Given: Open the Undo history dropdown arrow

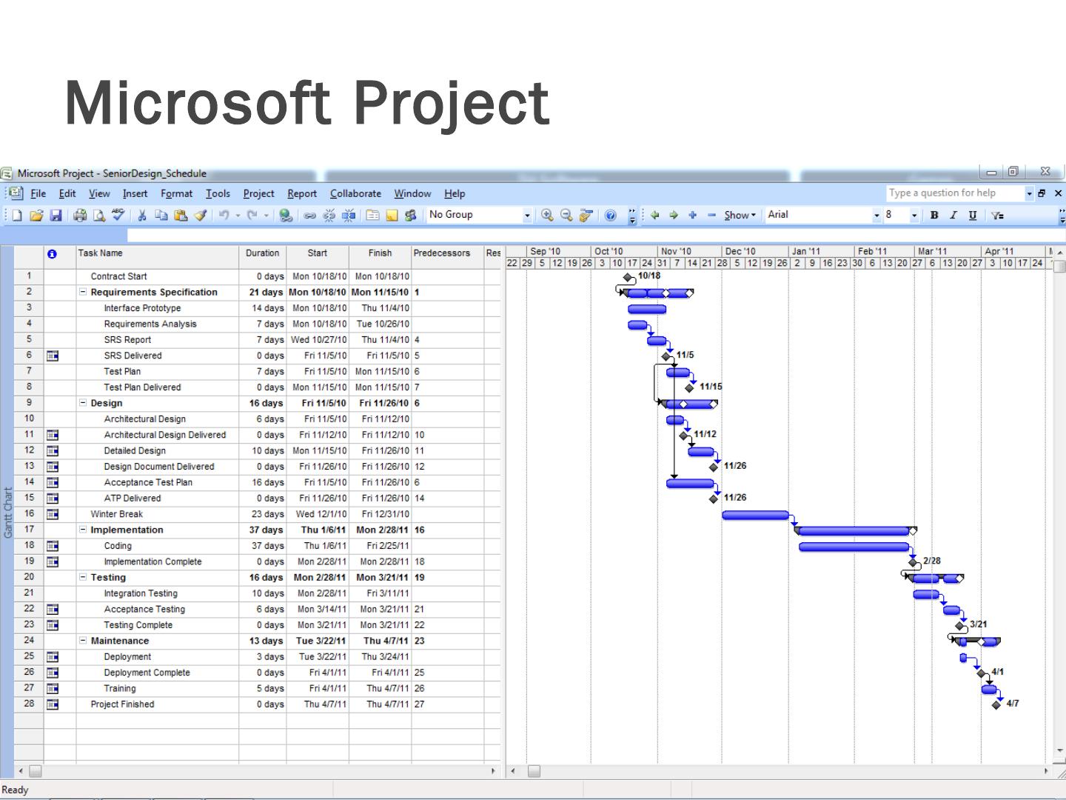Looking at the screenshot, I should click(238, 216).
